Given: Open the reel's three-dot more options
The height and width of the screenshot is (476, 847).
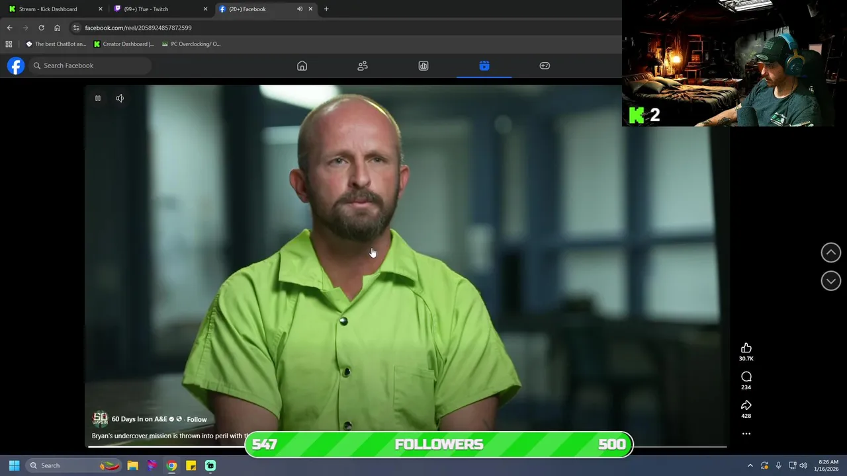Looking at the screenshot, I should tap(746, 434).
